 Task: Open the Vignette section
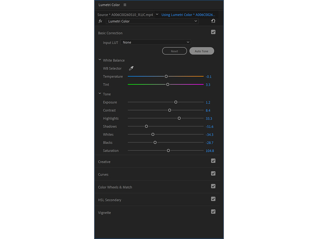tap(105, 213)
